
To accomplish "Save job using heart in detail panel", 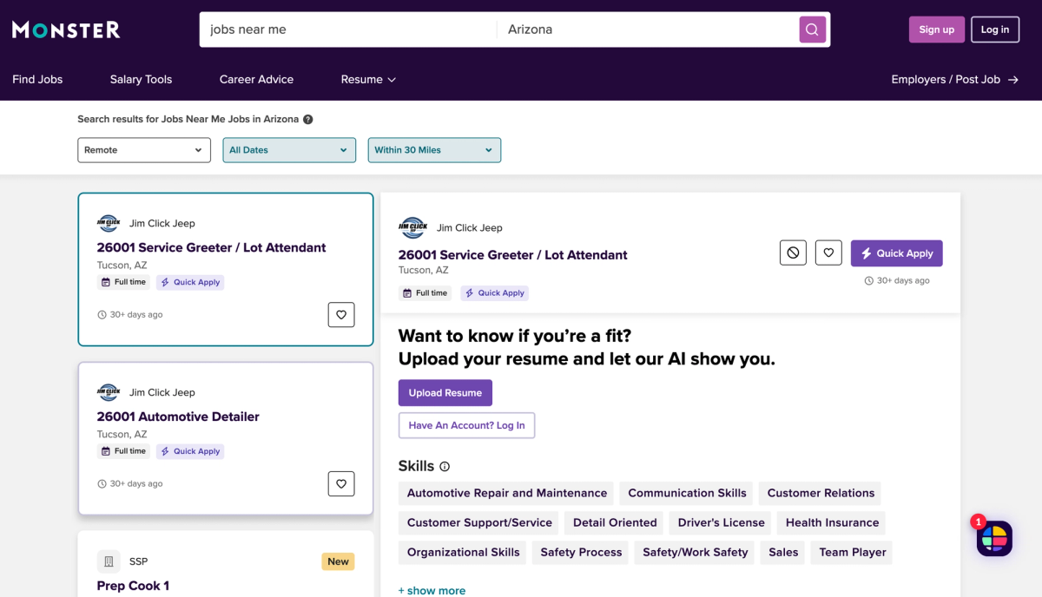I will (x=828, y=253).
